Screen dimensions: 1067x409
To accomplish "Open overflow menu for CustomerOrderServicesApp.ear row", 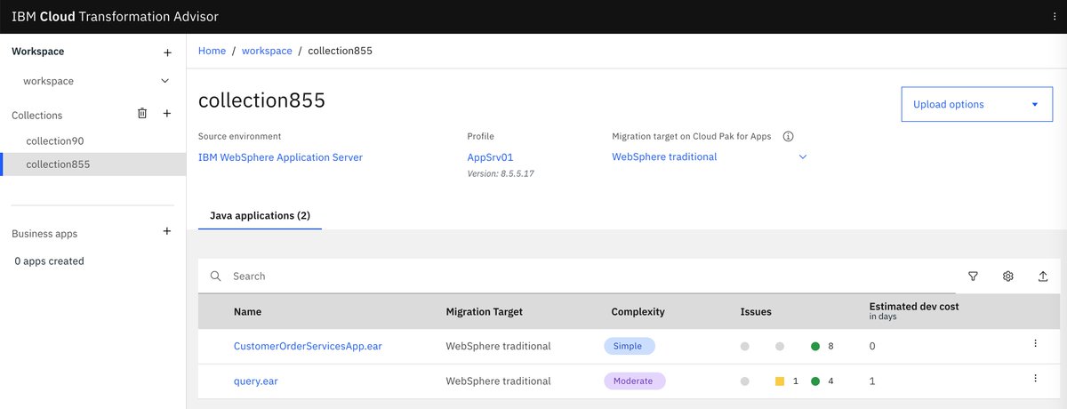I will [1035, 343].
